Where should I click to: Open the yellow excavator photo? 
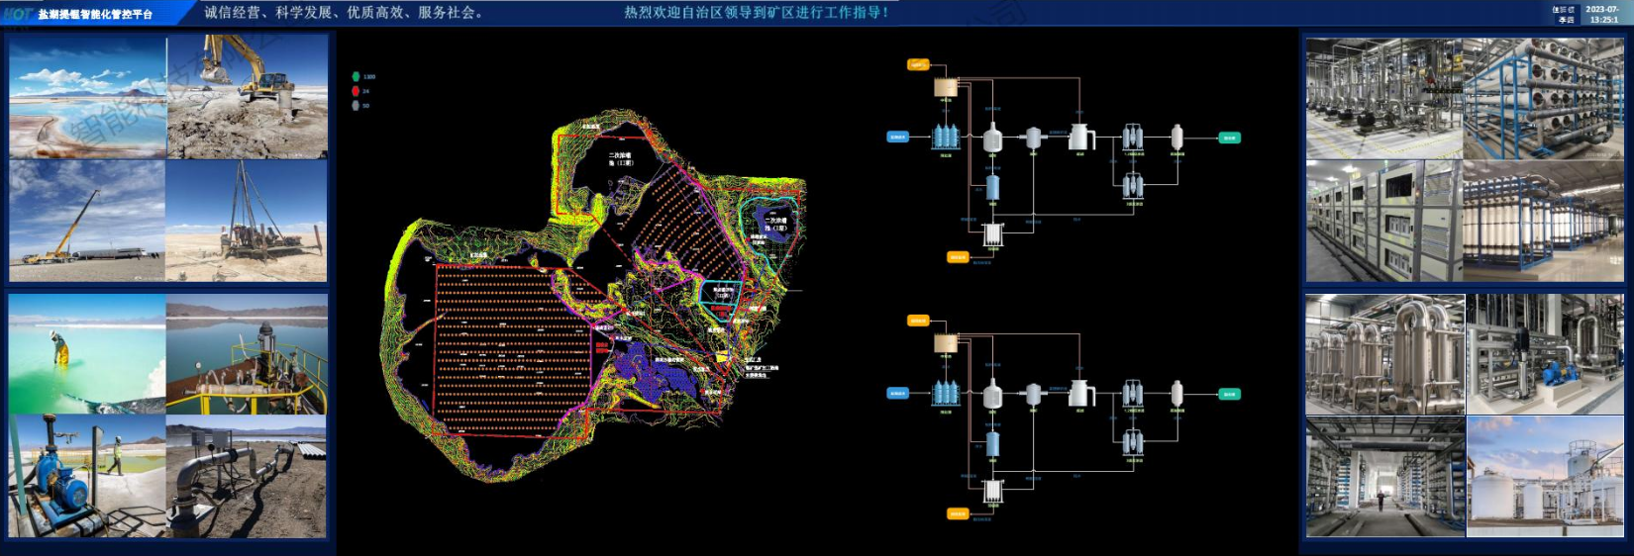[248, 97]
